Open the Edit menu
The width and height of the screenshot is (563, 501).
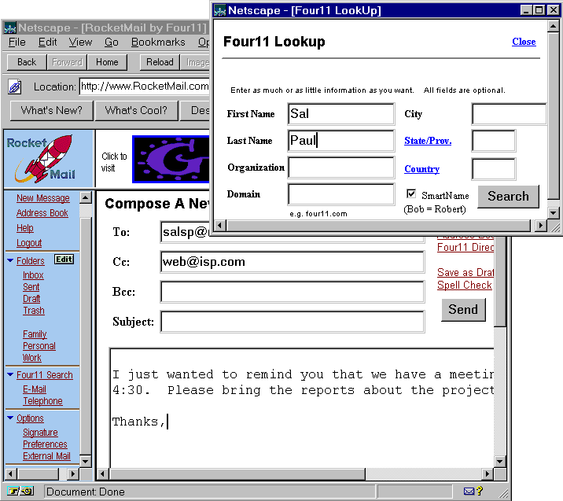point(48,42)
